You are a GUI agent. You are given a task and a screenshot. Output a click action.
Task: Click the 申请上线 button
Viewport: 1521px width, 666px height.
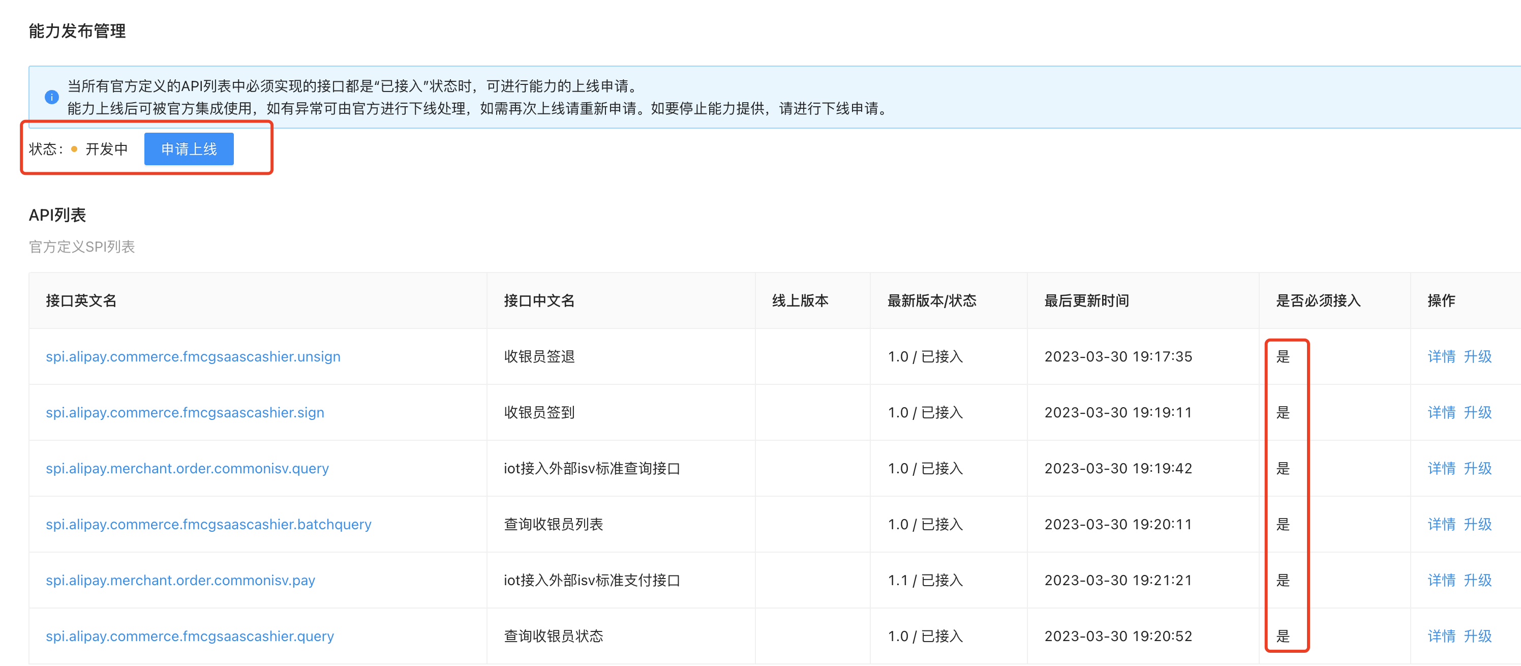coord(189,149)
